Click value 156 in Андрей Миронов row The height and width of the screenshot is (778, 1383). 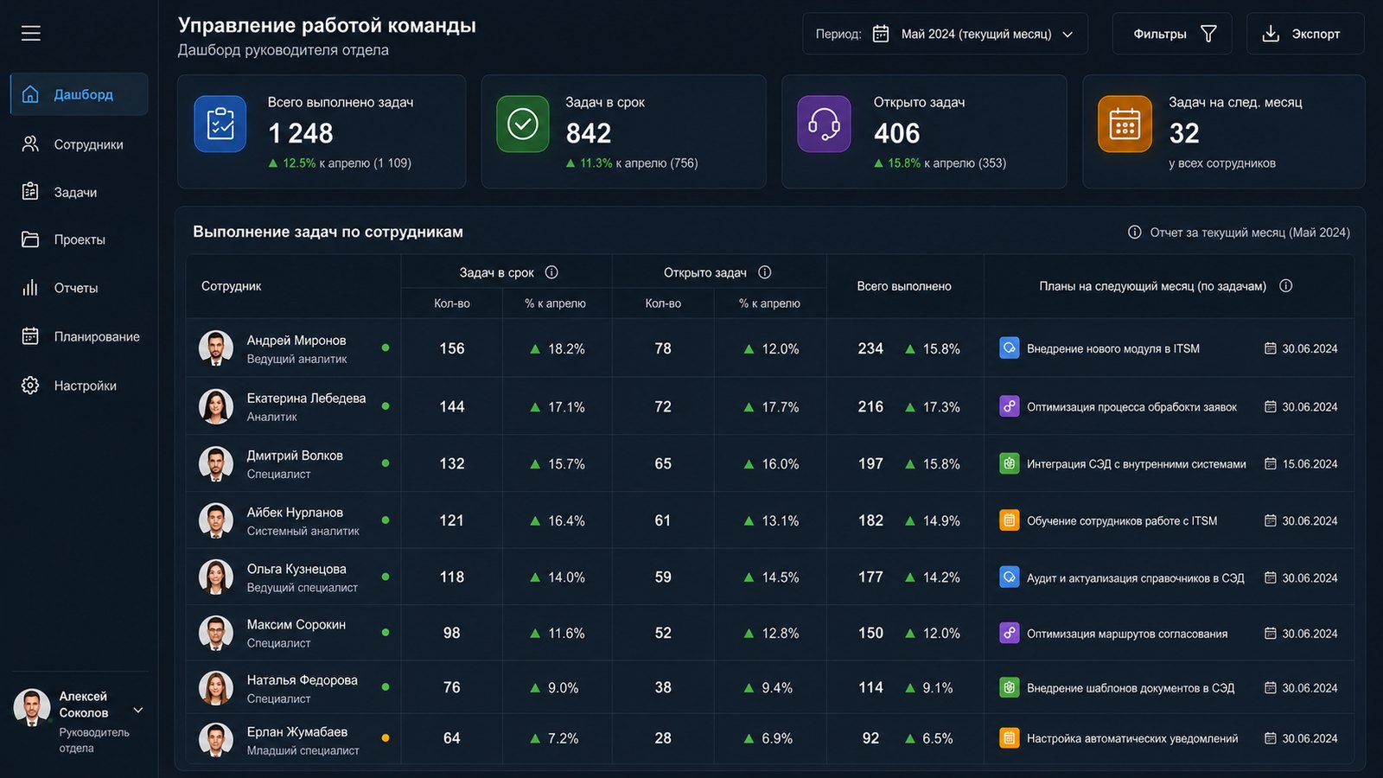click(452, 348)
